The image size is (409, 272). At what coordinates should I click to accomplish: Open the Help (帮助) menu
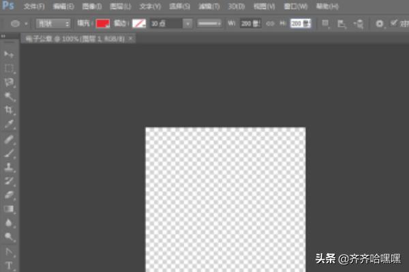pos(327,6)
